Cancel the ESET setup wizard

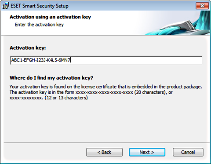point(188,152)
